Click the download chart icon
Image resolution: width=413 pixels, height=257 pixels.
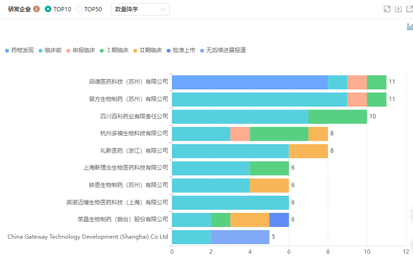click(398, 9)
